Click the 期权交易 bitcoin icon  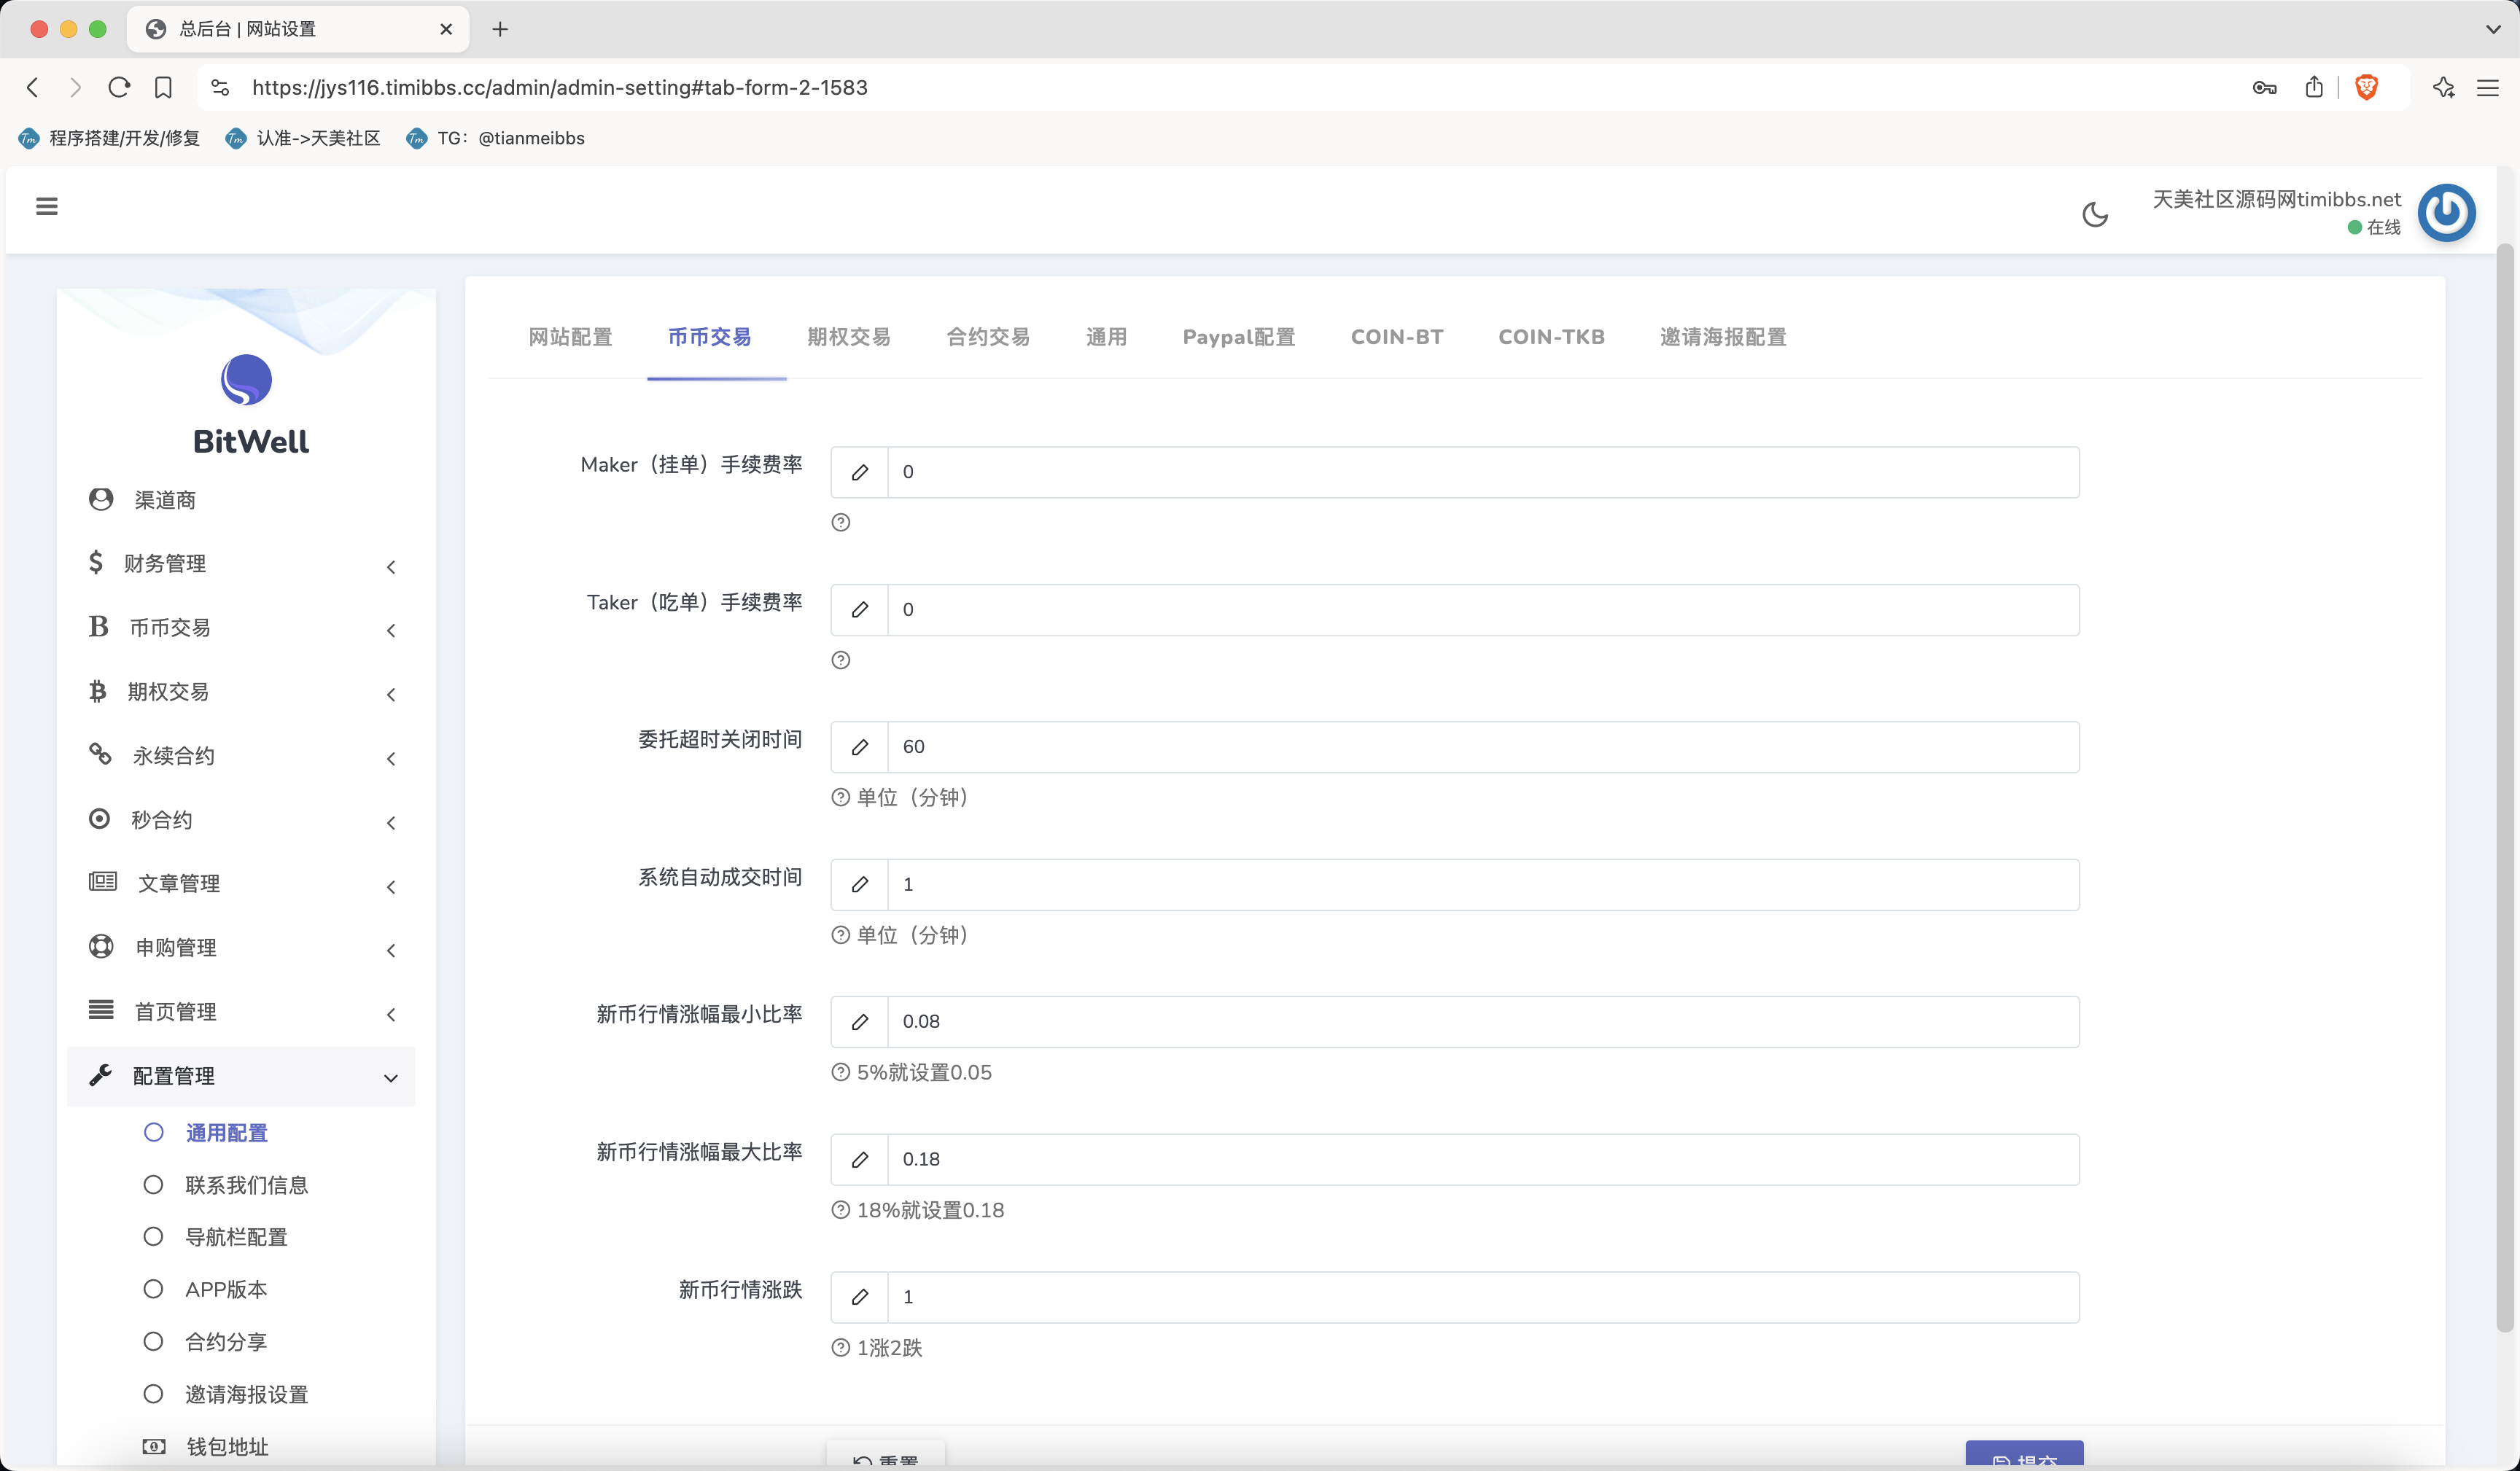tap(97, 691)
